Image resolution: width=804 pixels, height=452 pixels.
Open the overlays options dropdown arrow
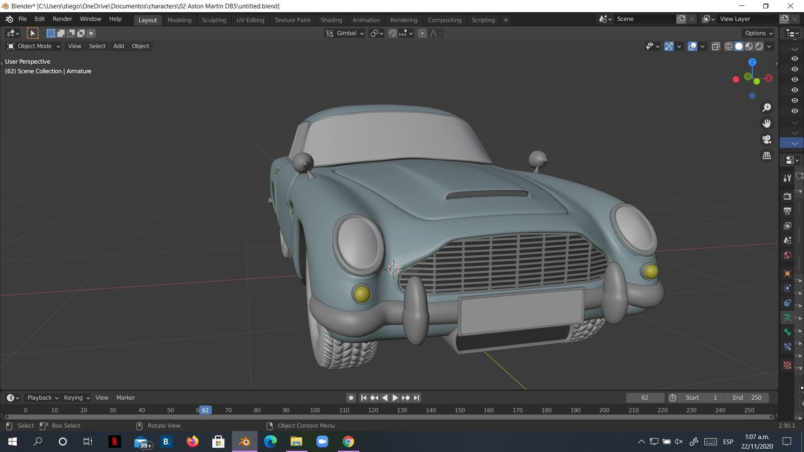click(702, 46)
